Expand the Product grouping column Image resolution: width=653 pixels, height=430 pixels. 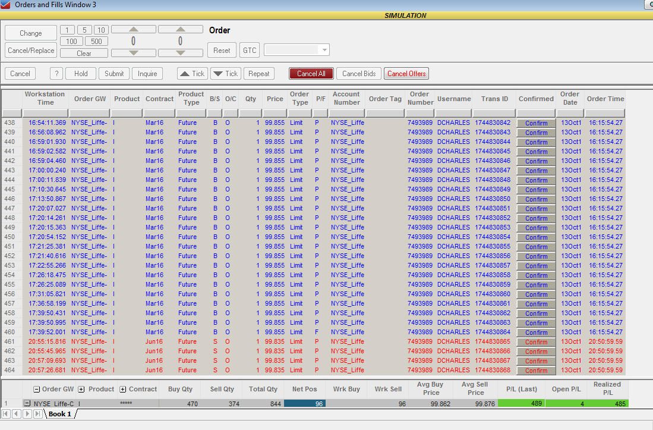(81, 389)
